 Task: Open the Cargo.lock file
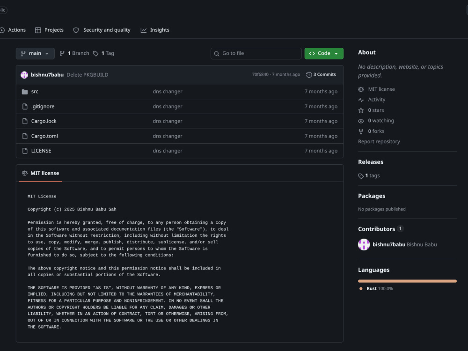coord(44,121)
